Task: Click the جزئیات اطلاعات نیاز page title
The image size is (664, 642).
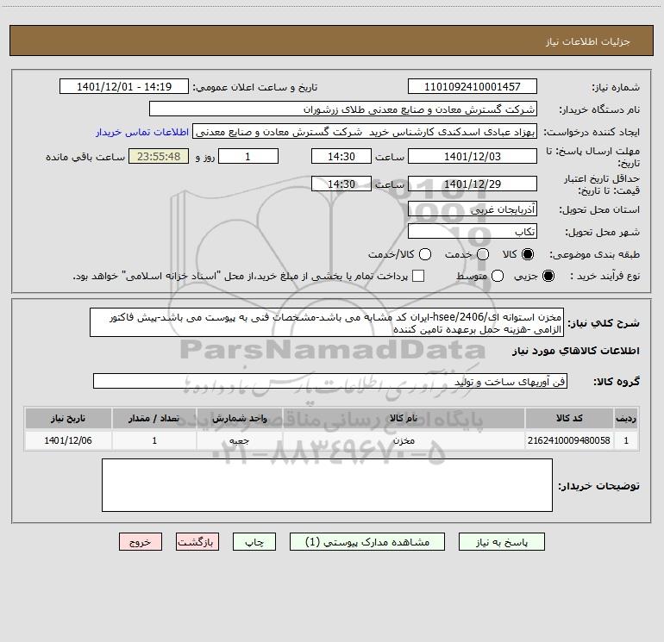Action: click(x=587, y=41)
